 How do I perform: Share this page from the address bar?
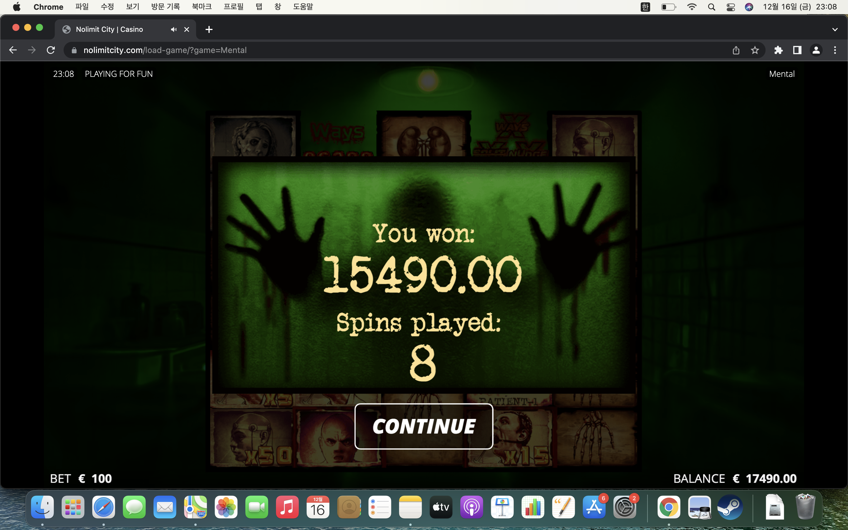coord(736,50)
